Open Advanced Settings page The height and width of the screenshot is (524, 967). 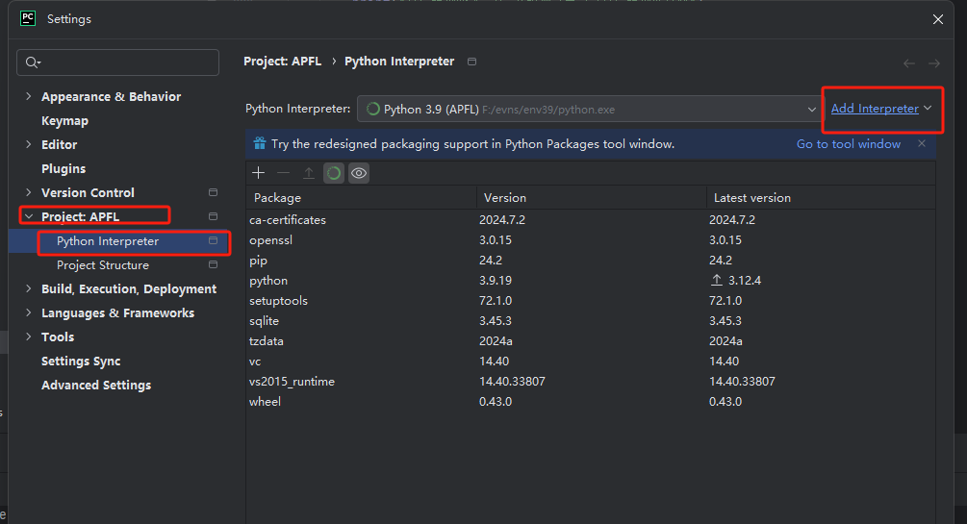[x=96, y=386]
